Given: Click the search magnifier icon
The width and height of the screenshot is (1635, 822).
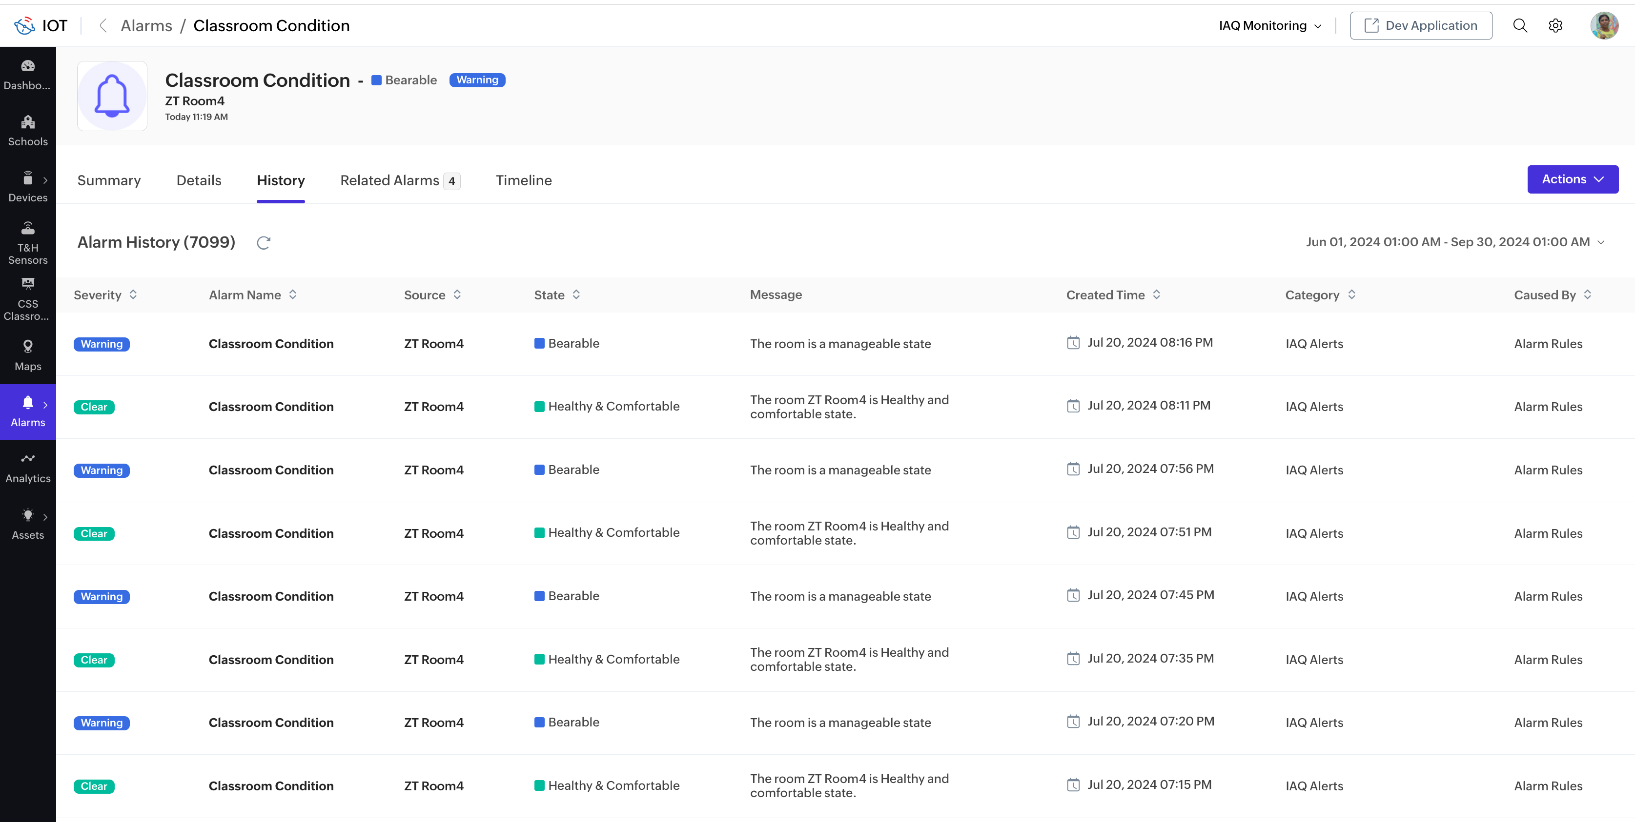Looking at the screenshot, I should pyautogui.click(x=1519, y=25).
